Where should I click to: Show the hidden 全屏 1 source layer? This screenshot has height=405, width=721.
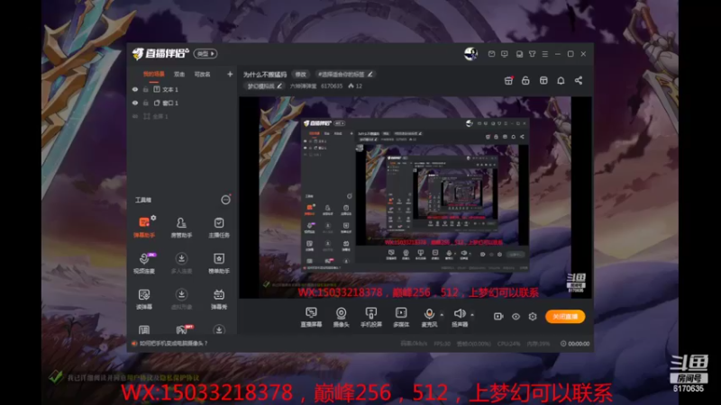pos(135,117)
